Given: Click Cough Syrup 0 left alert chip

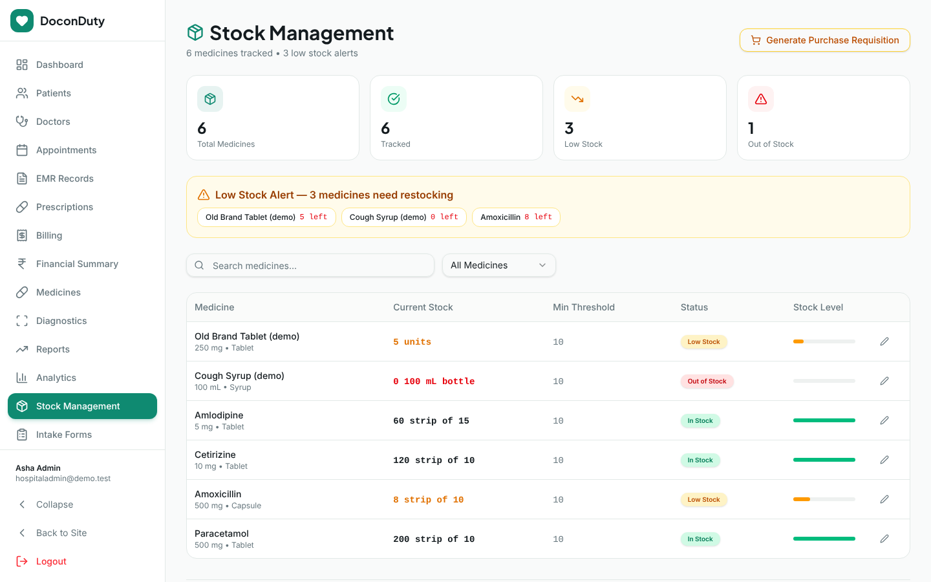Looking at the screenshot, I should [x=404, y=217].
